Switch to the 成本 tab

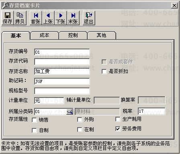44,35
